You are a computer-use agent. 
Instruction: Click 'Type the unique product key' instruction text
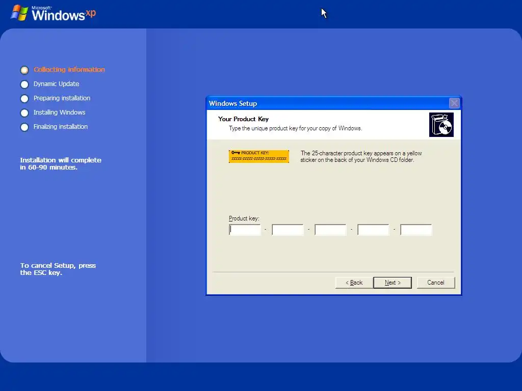[295, 128]
